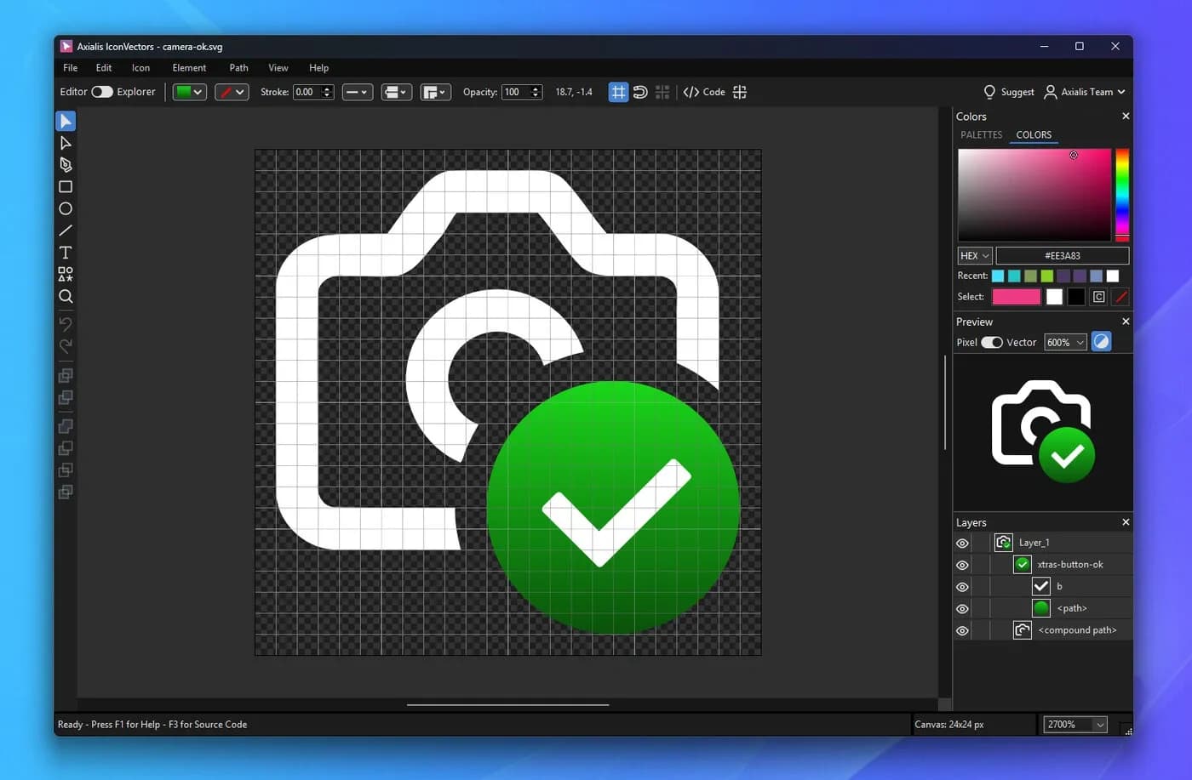Hide the compound path layer

click(962, 630)
